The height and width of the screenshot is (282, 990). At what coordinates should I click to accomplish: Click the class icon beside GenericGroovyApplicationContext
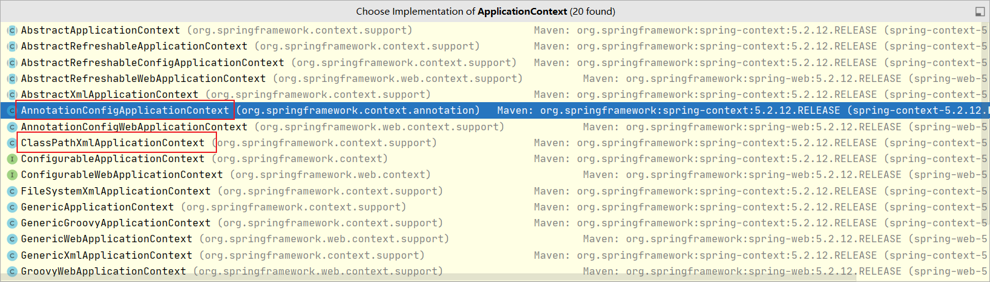point(12,223)
